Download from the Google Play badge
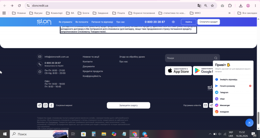 [203, 71]
